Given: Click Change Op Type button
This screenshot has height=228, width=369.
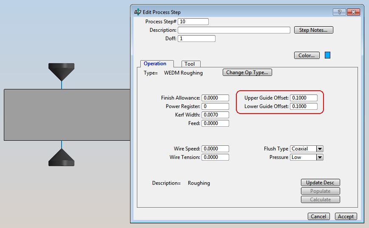Looking at the screenshot, I should [247, 72].
